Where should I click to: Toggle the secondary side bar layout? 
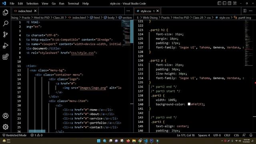pos(230,4)
